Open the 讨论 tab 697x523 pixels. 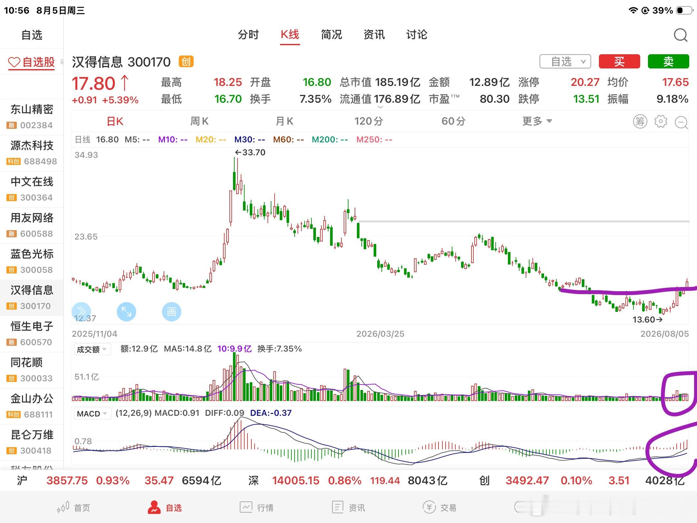[417, 35]
